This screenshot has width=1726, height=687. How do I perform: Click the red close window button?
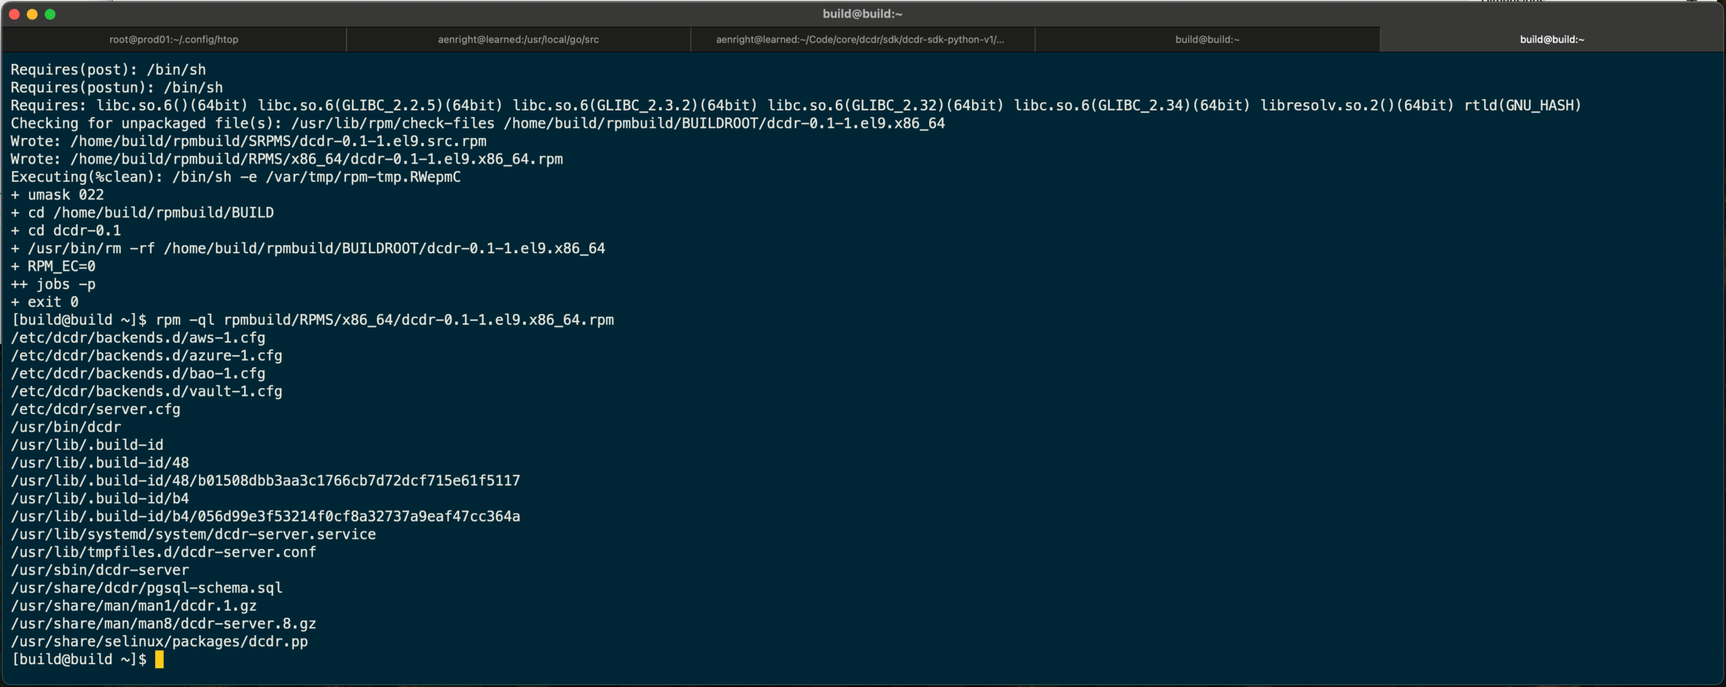14,14
